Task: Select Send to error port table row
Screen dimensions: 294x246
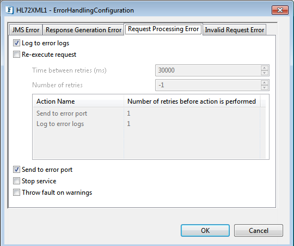Action: point(146,113)
